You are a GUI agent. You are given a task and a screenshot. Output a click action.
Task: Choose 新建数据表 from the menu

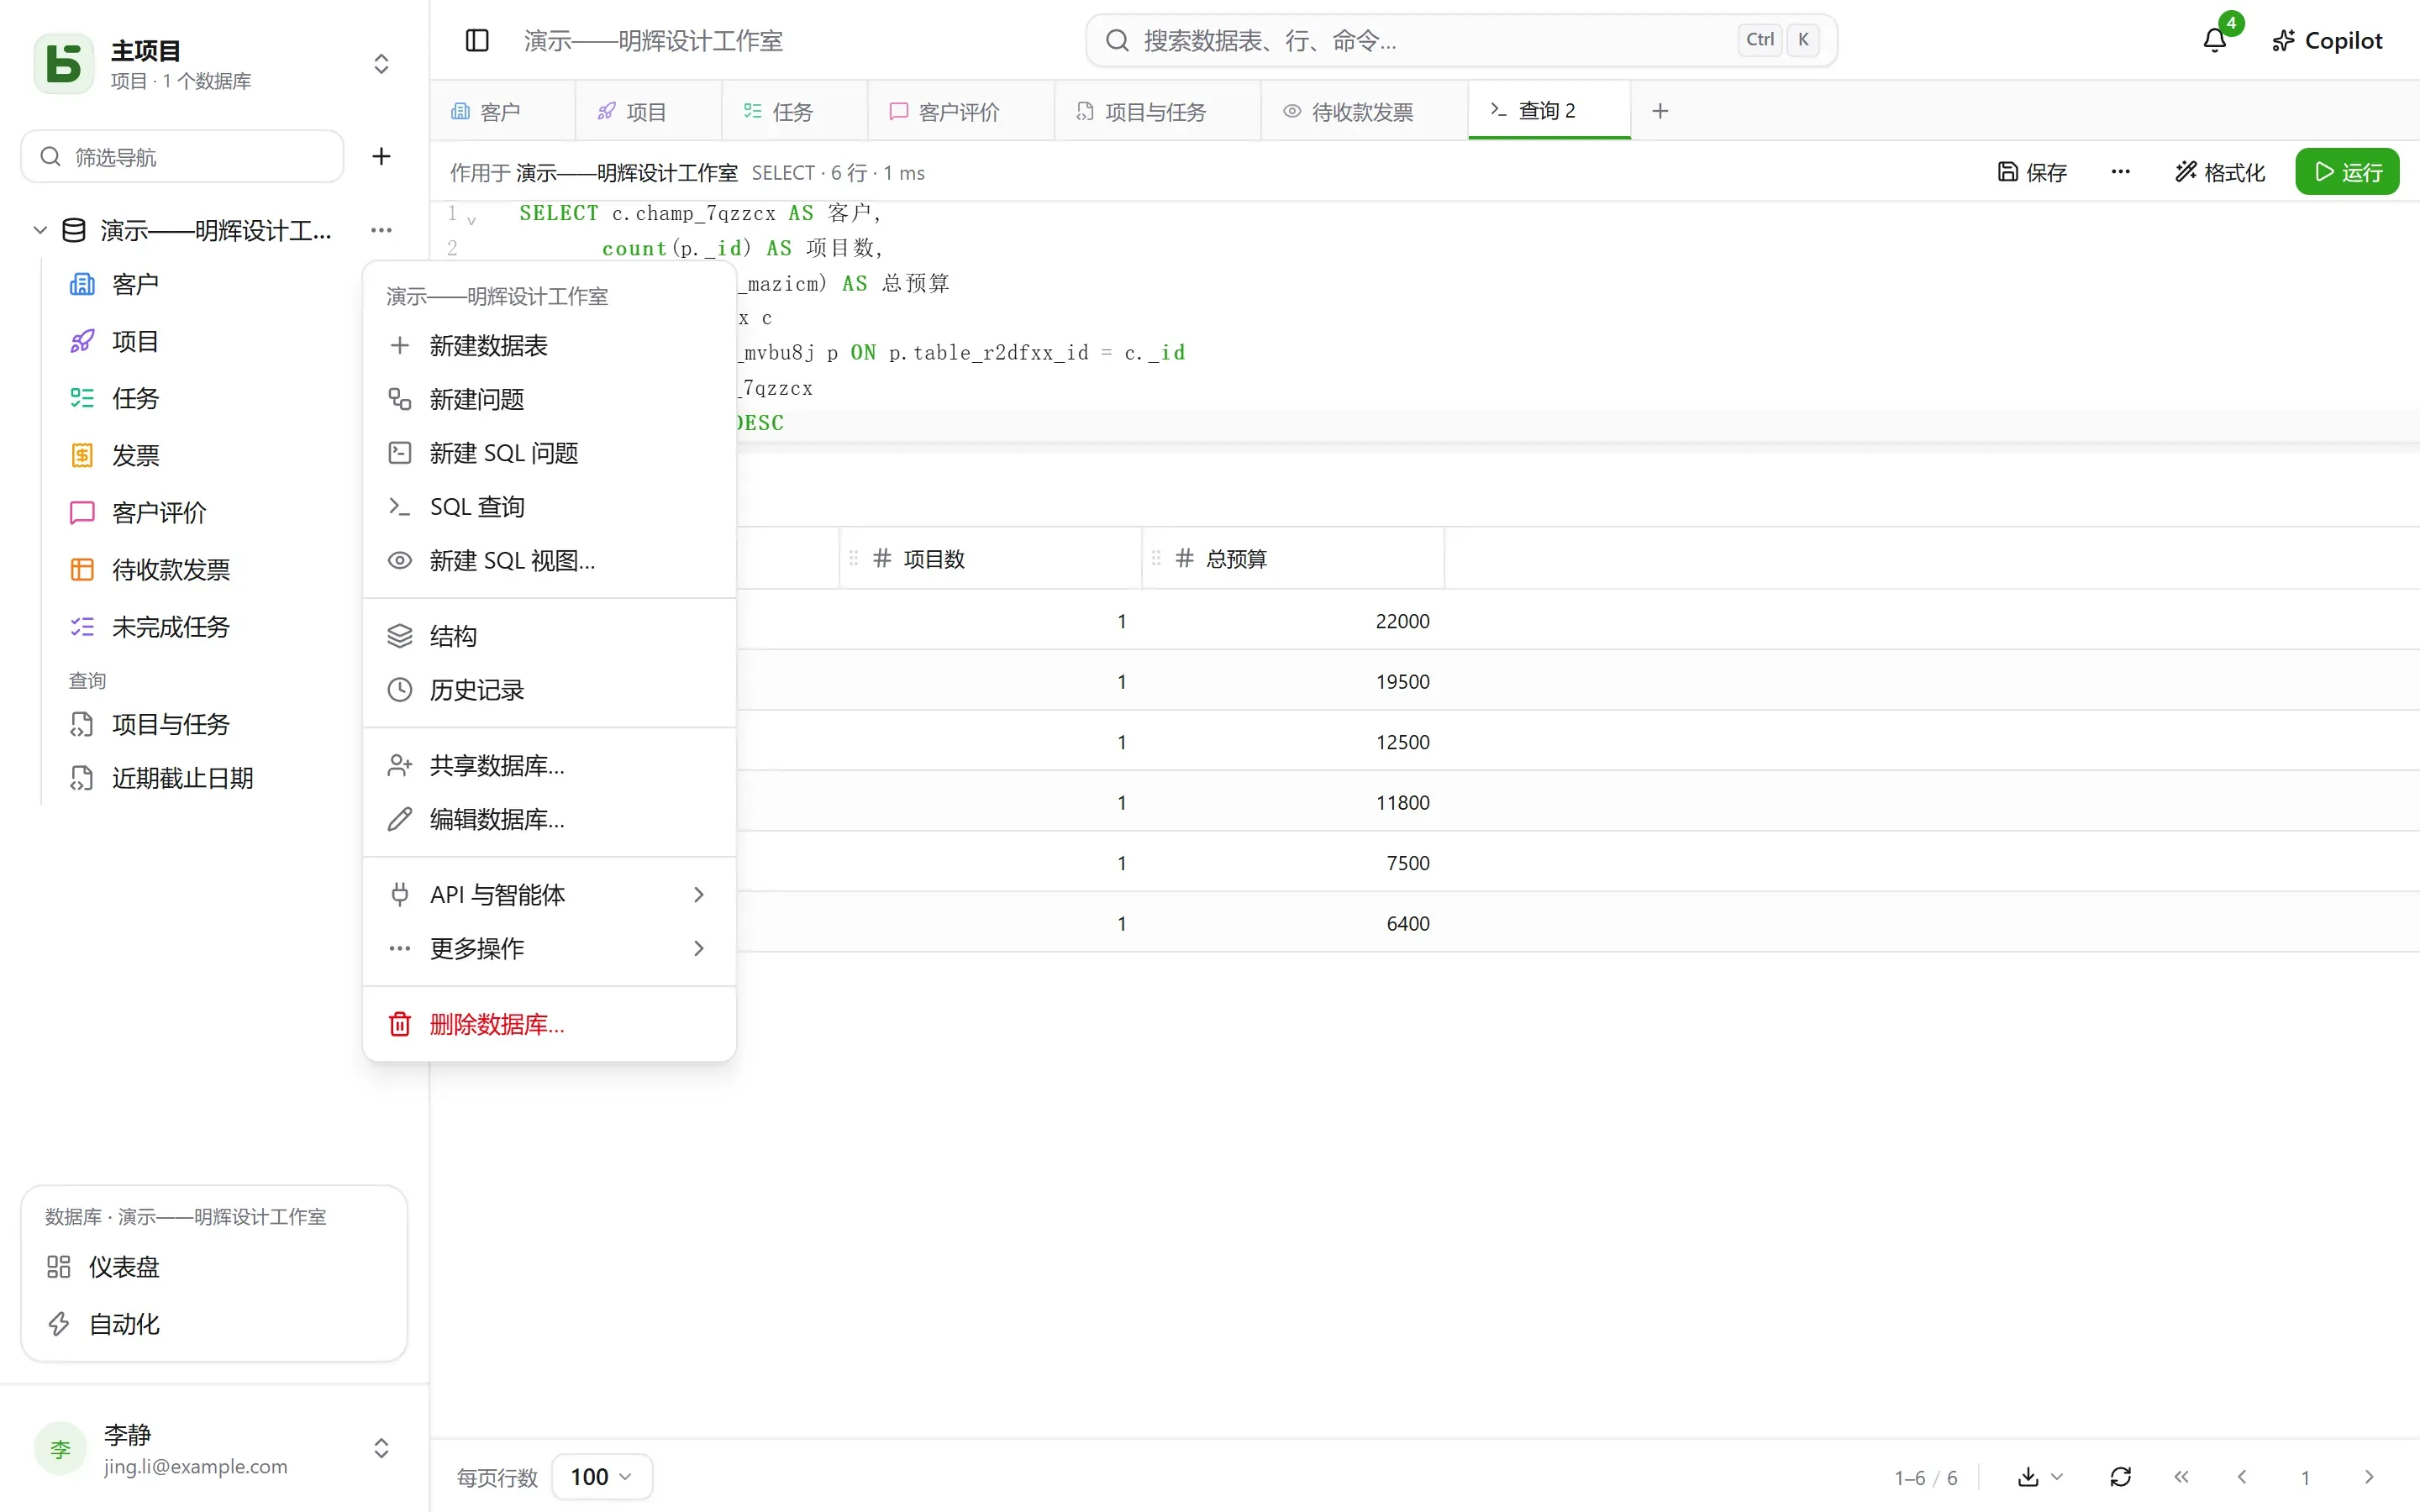(549, 346)
